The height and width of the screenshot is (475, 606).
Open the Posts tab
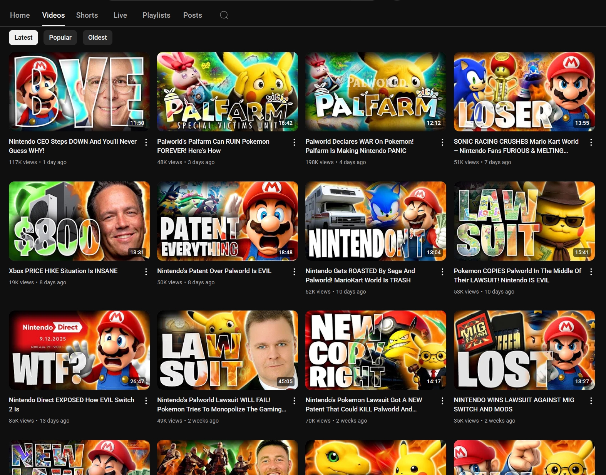[193, 15]
